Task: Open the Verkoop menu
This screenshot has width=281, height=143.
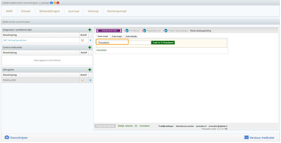Action: [93, 11]
